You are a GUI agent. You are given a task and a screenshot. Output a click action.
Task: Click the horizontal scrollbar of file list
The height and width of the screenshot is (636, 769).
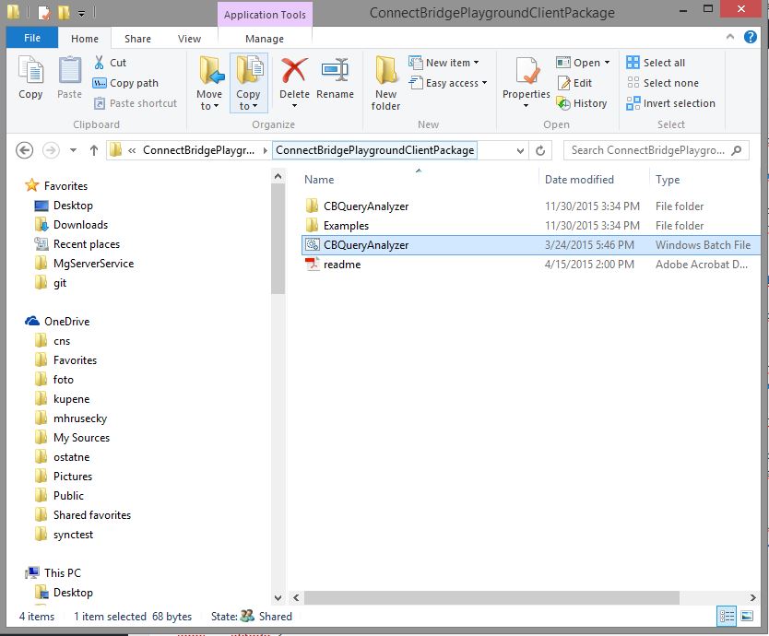491,597
